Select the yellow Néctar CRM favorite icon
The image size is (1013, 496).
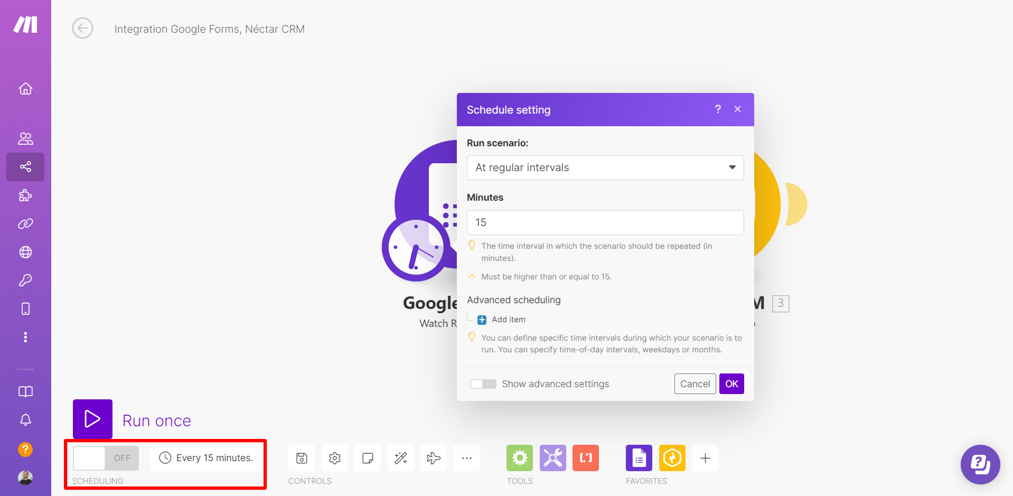coord(672,458)
